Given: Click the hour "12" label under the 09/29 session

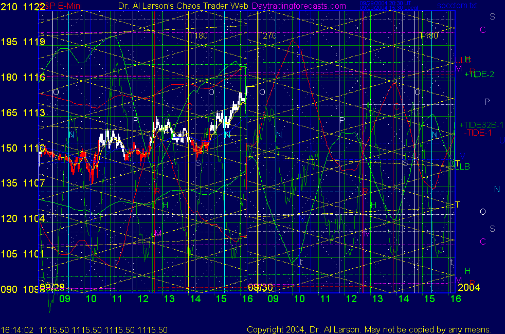Looking at the screenshot, I should (x=143, y=299).
